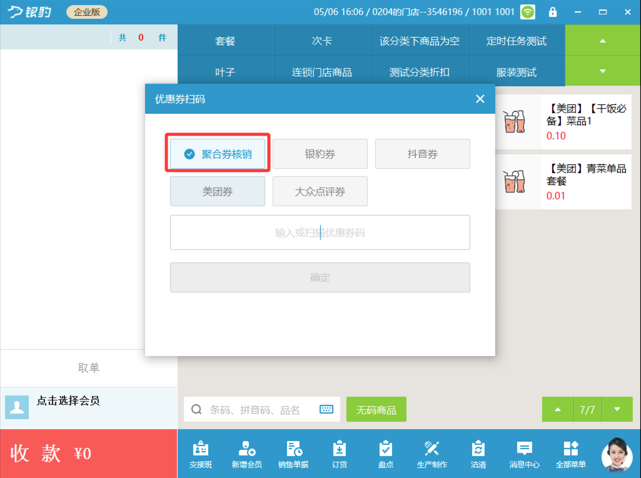Open the 套餐 category tab

tap(225, 41)
